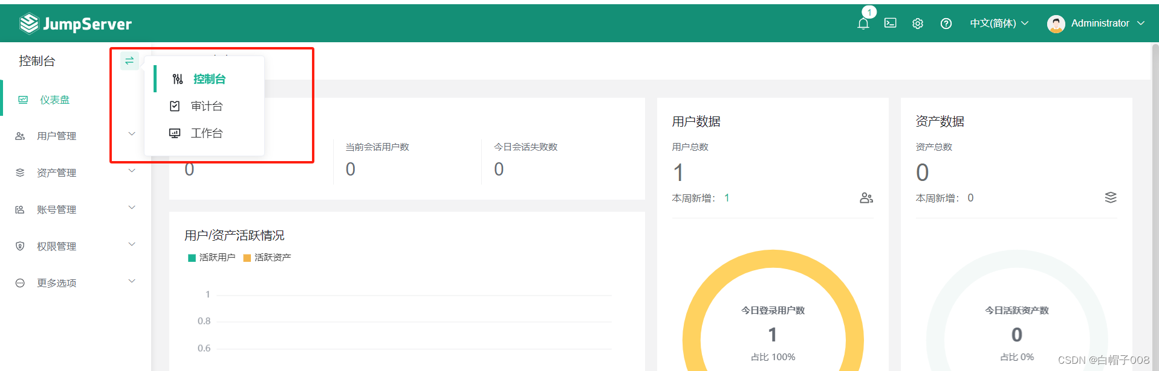
Task: Toggle the 活跃资产 legend series
Action: coord(267,258)
